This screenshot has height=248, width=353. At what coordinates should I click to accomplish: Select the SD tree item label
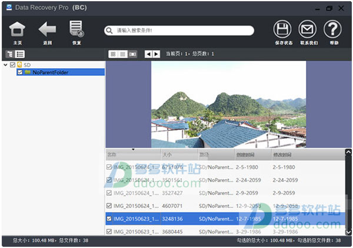coord(27,65)
